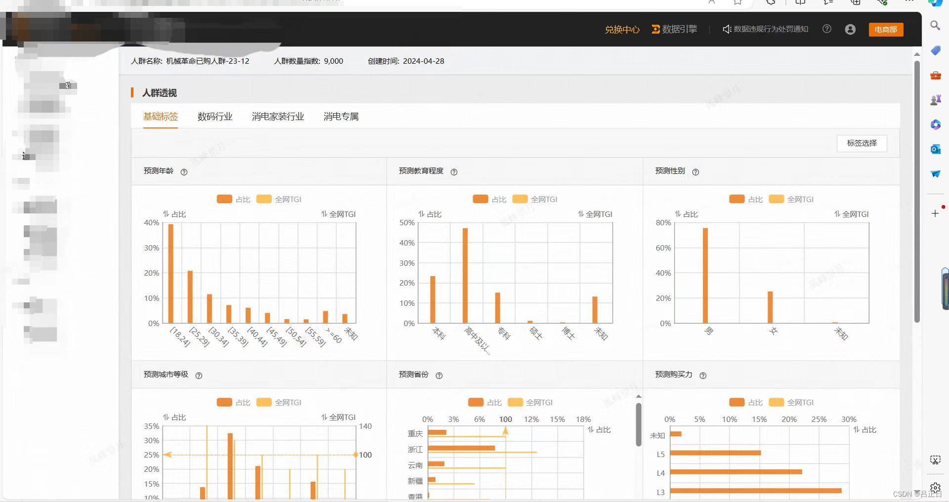Click the speaker icon beside 数据违规行为处罚通知
The image size is (949, 502).
pyautogui.click(x=726, y=29)
